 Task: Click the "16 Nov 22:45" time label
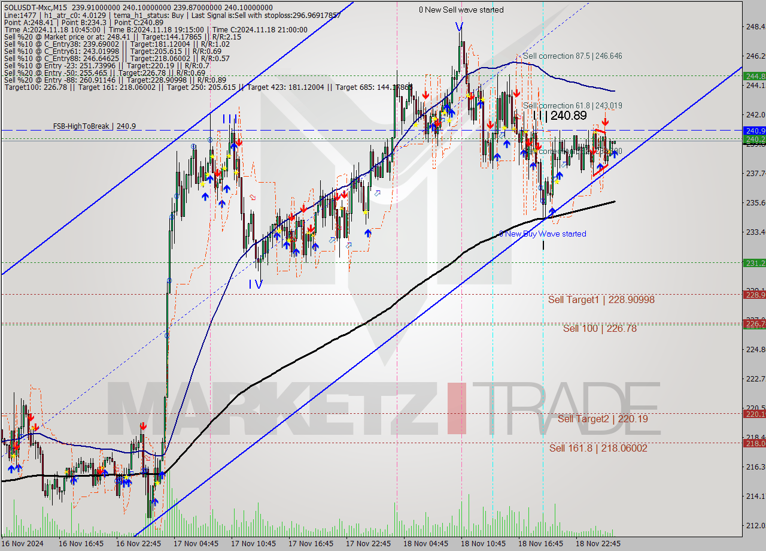tap(138, 544)
